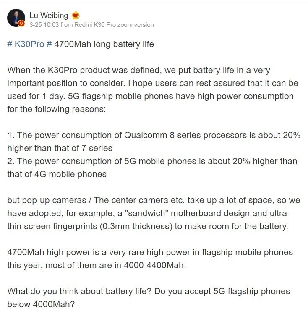Click the orange verified V badge
308x316 pixels.
pos(21,24)
